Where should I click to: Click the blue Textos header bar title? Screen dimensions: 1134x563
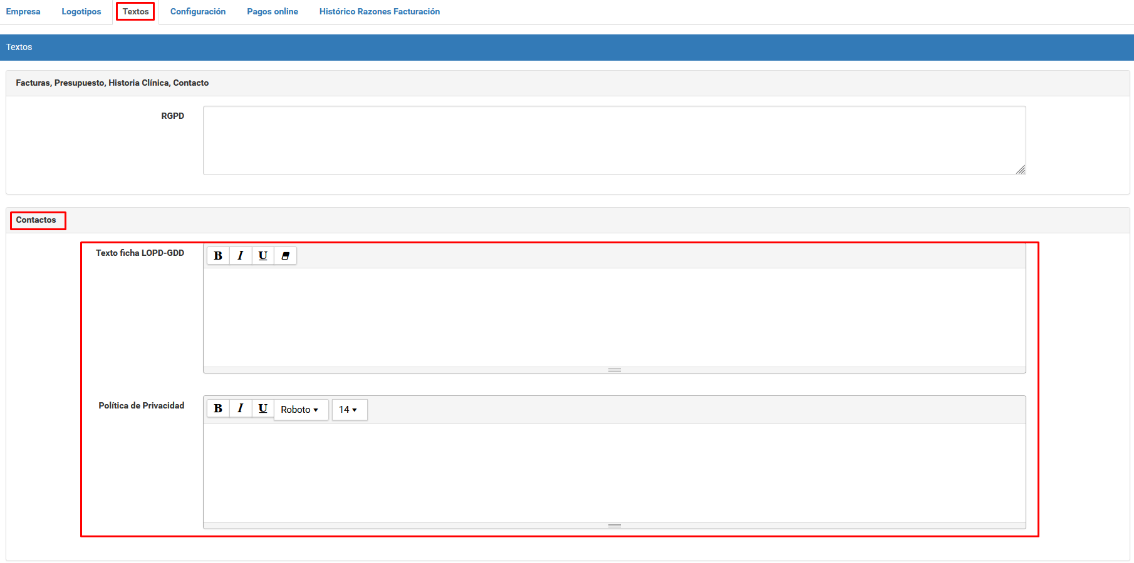19,48
